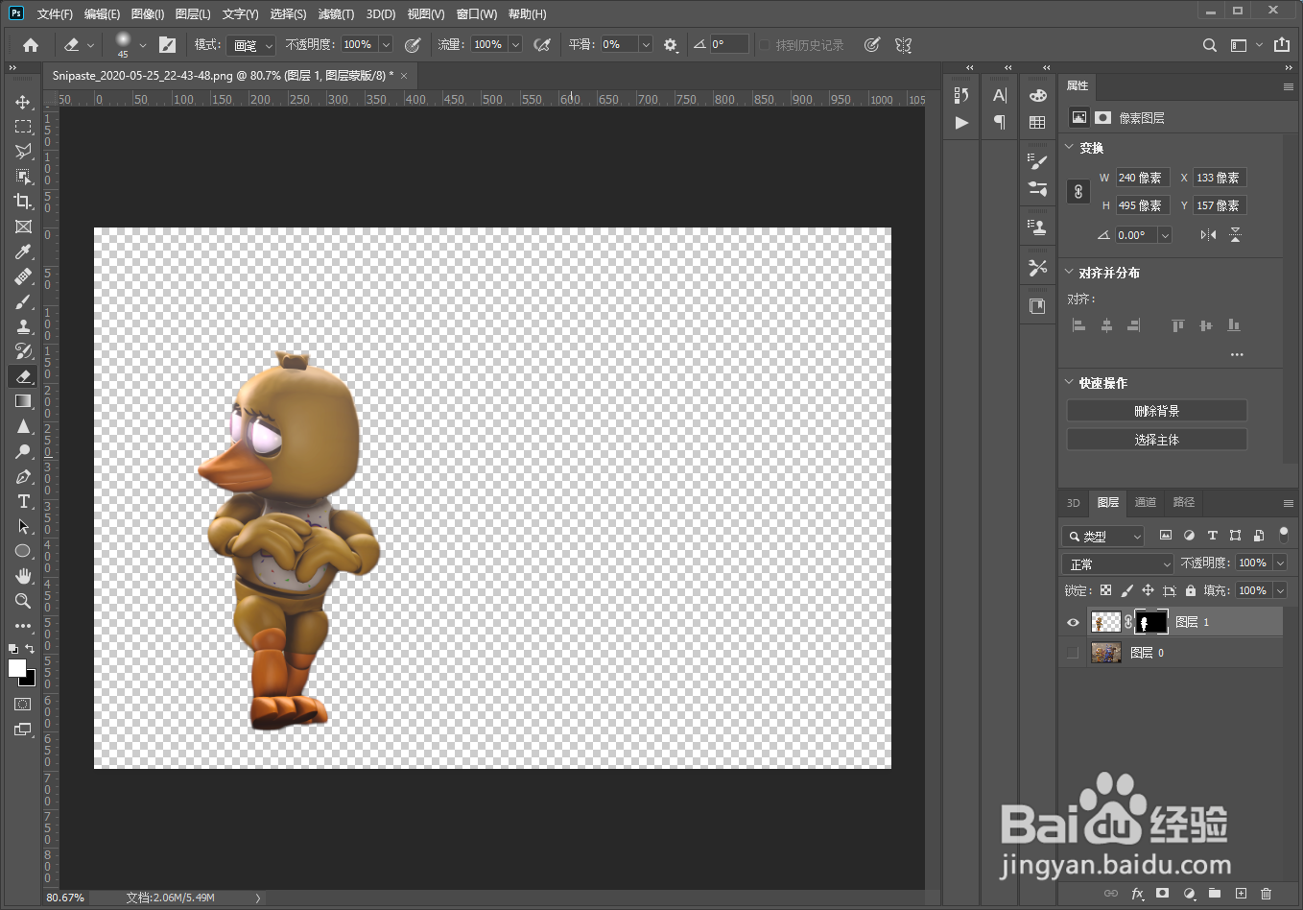Click the 删除背景 button
This screenshot has height=910, width=1303.
[x=1157, y=411]
